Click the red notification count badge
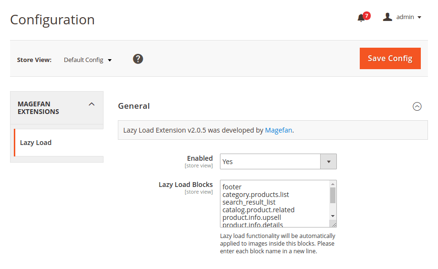 coord(366,16)
